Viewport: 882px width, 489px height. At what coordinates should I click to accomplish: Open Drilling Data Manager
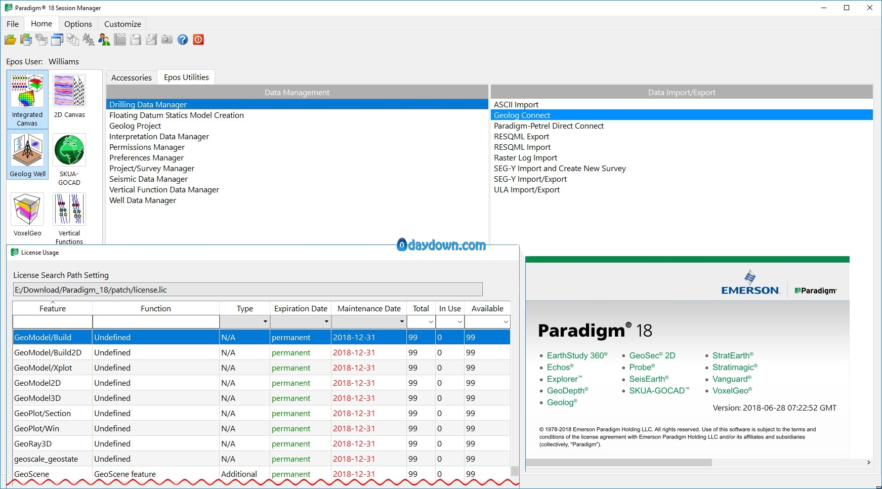point(297,104)
